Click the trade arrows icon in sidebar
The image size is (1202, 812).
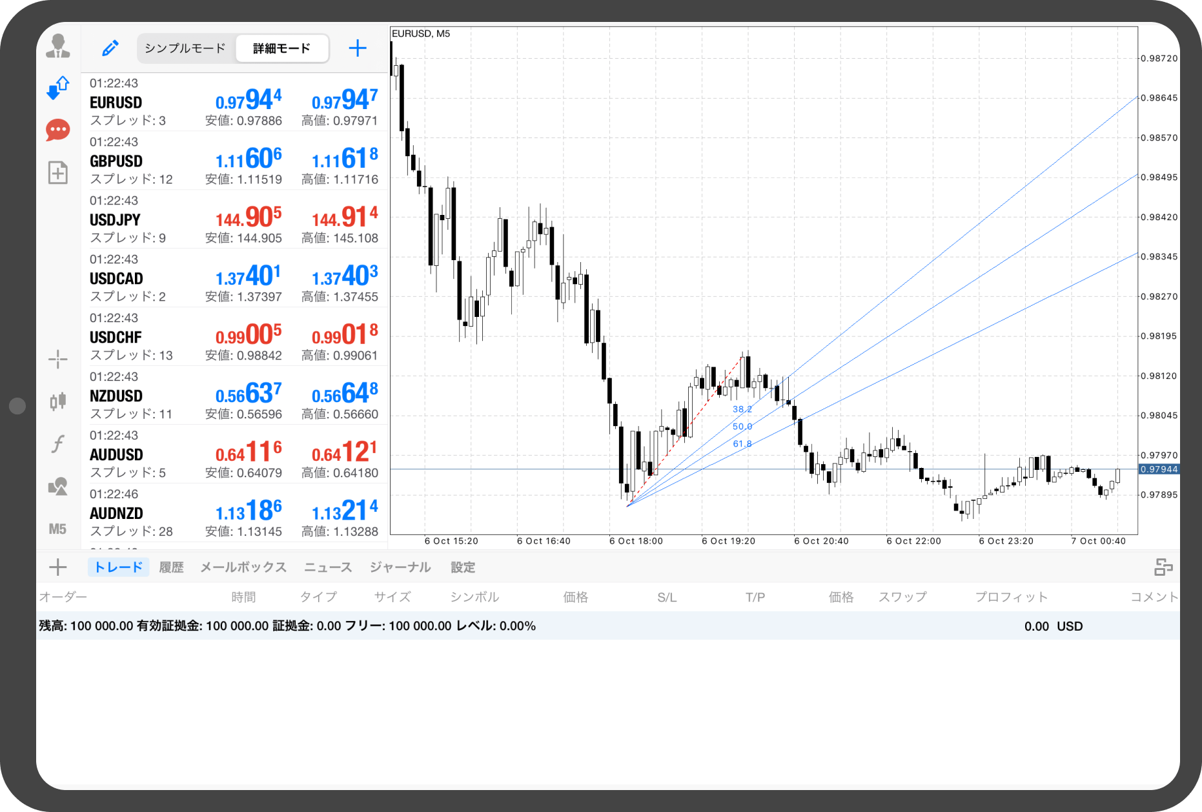[58, 88]
